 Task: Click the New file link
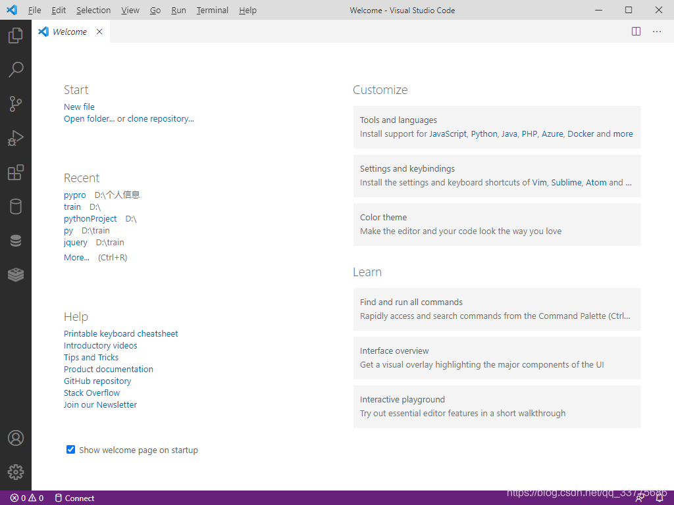click(x=79, y=107)
